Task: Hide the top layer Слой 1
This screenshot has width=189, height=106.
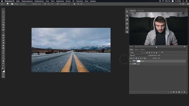Action: (131, 61)
